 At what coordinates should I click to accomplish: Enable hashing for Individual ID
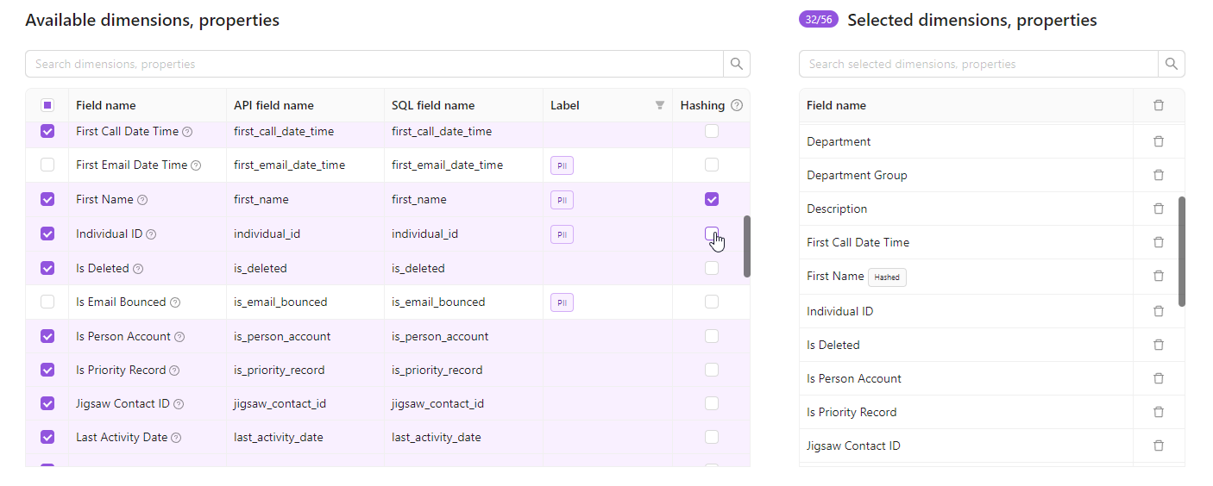[711, 234]
